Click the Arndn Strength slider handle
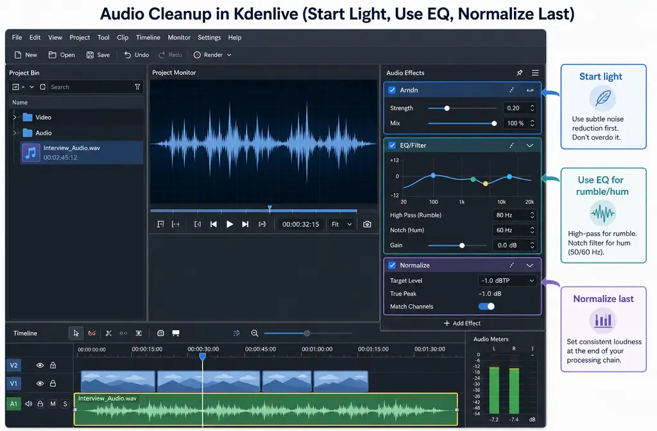Viewport: 657px width, 431px height. coord(447,108)
